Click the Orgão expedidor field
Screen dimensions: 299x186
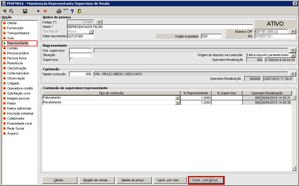(x=211, y=36)
